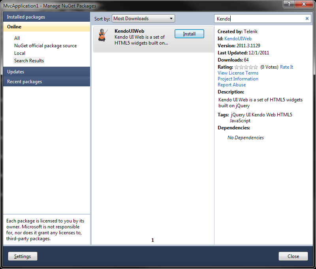Click the Version 2011.3.1129 text
This screenshot has height=269, width=316.
239,46
